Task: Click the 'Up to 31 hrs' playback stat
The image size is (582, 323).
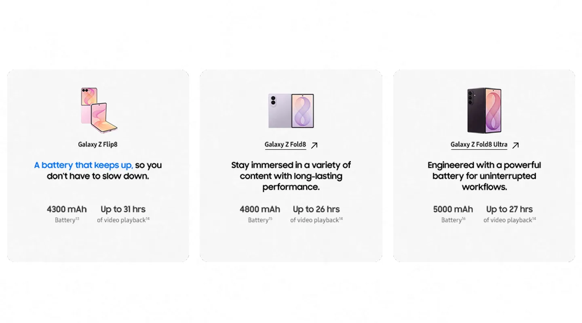Action: click(123, 210)
